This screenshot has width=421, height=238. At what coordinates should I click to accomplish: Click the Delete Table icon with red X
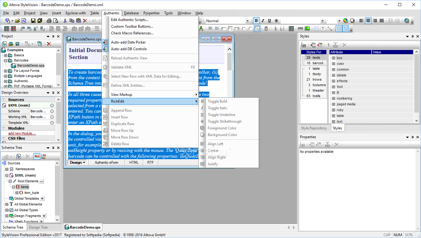pyautogui.click(x=13, y=29)
